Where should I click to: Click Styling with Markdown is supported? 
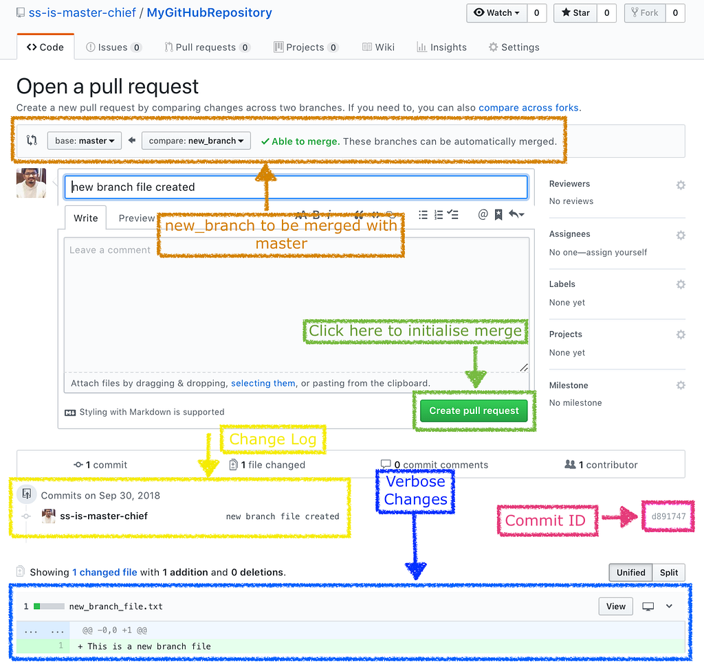coord(152,412)
